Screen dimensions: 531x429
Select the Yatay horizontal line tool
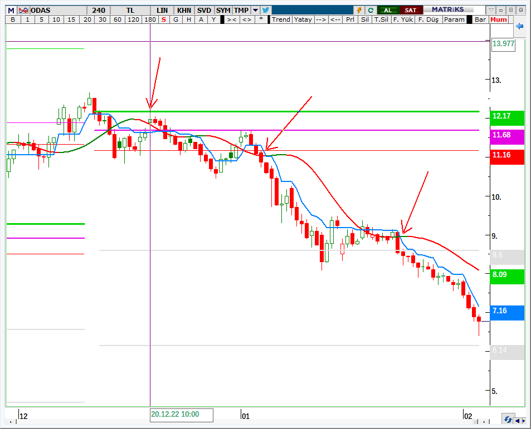tap(303, 19)
